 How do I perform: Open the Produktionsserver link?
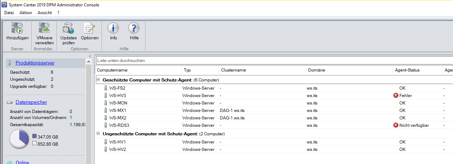tap(35, 63)
